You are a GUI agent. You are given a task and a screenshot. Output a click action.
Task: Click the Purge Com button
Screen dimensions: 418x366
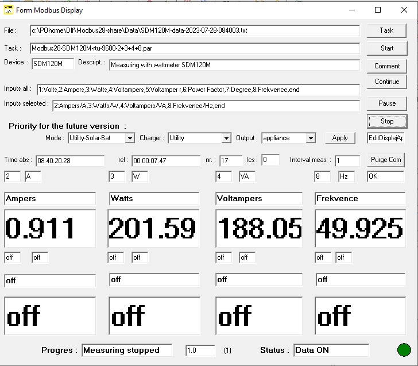386,160
